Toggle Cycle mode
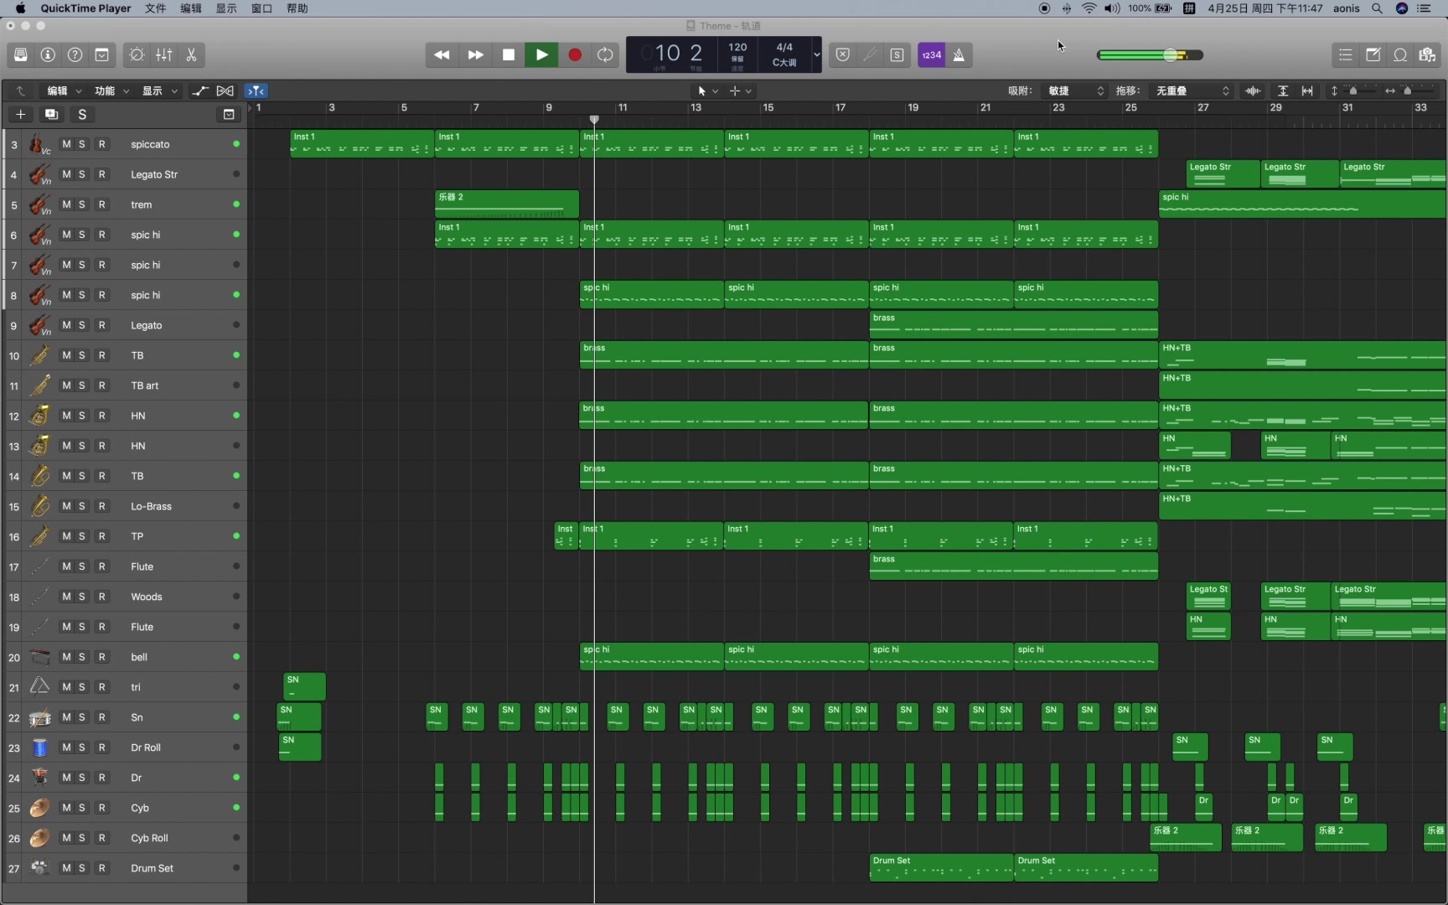Screen dimensions: 1448x905 tap(605, 54)
